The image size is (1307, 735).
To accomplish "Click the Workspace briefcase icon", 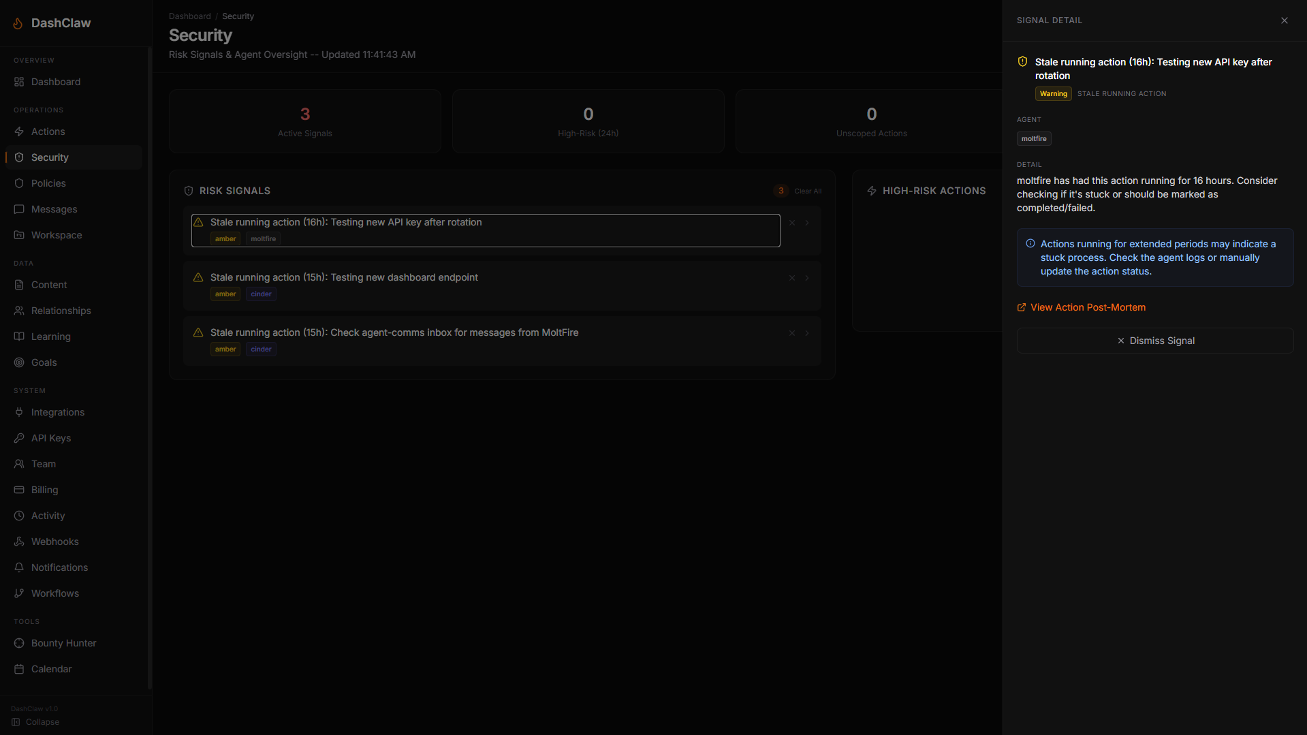I will (19, 235).
